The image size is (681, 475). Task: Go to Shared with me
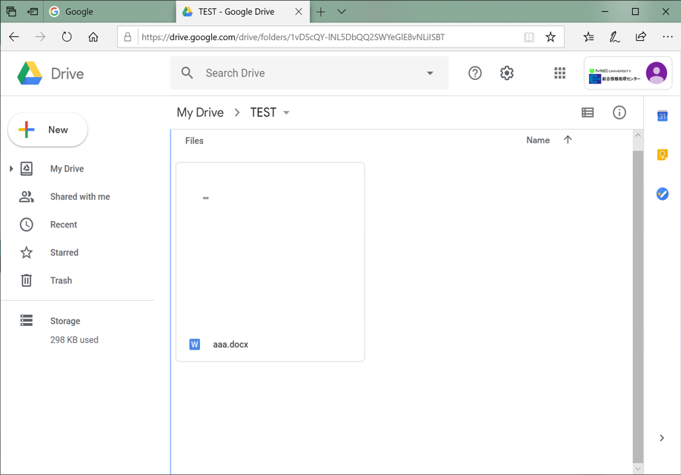tap(79, 197)
